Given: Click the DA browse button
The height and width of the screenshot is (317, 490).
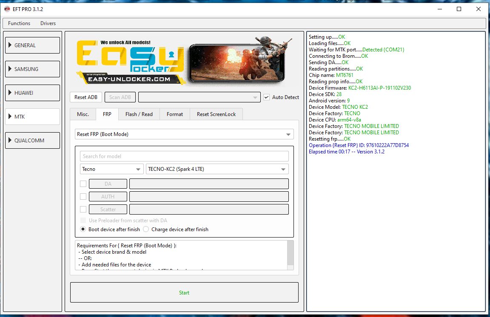Looking at the screenshot, I should pyautogui.click(x=108, y=184).
